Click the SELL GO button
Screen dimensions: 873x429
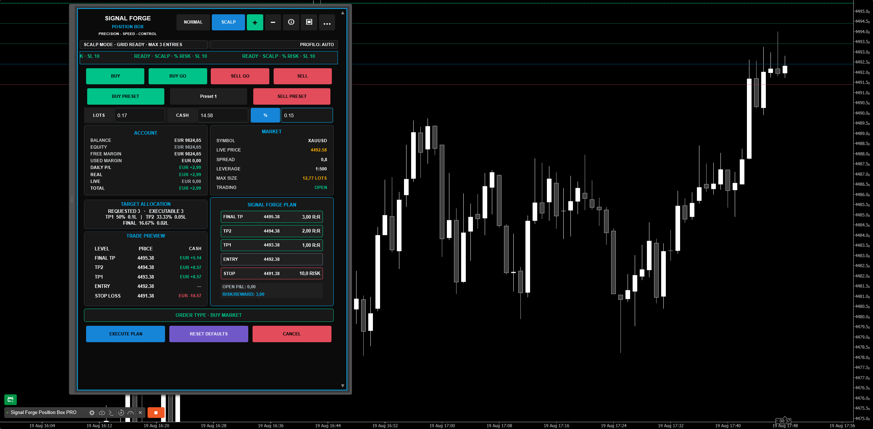pyautogui.click(x=240, y=76)
